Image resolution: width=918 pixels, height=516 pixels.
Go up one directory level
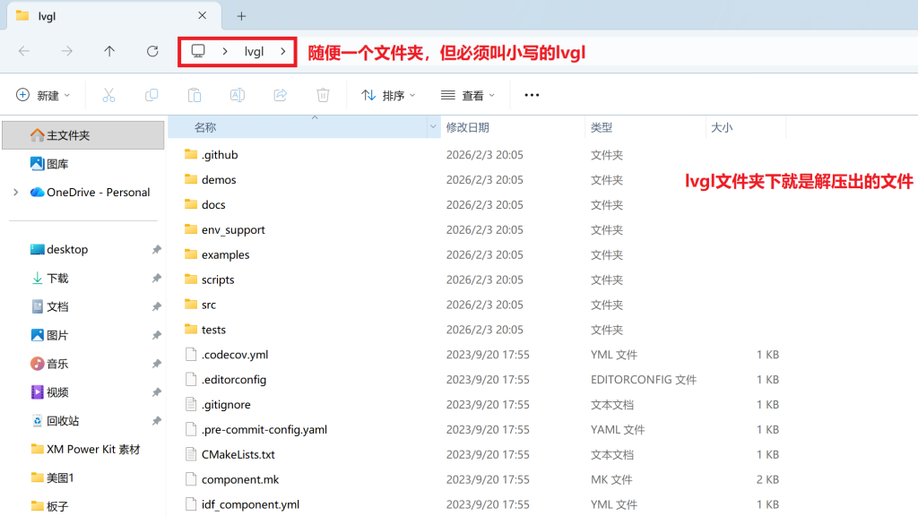coord(109,51)
